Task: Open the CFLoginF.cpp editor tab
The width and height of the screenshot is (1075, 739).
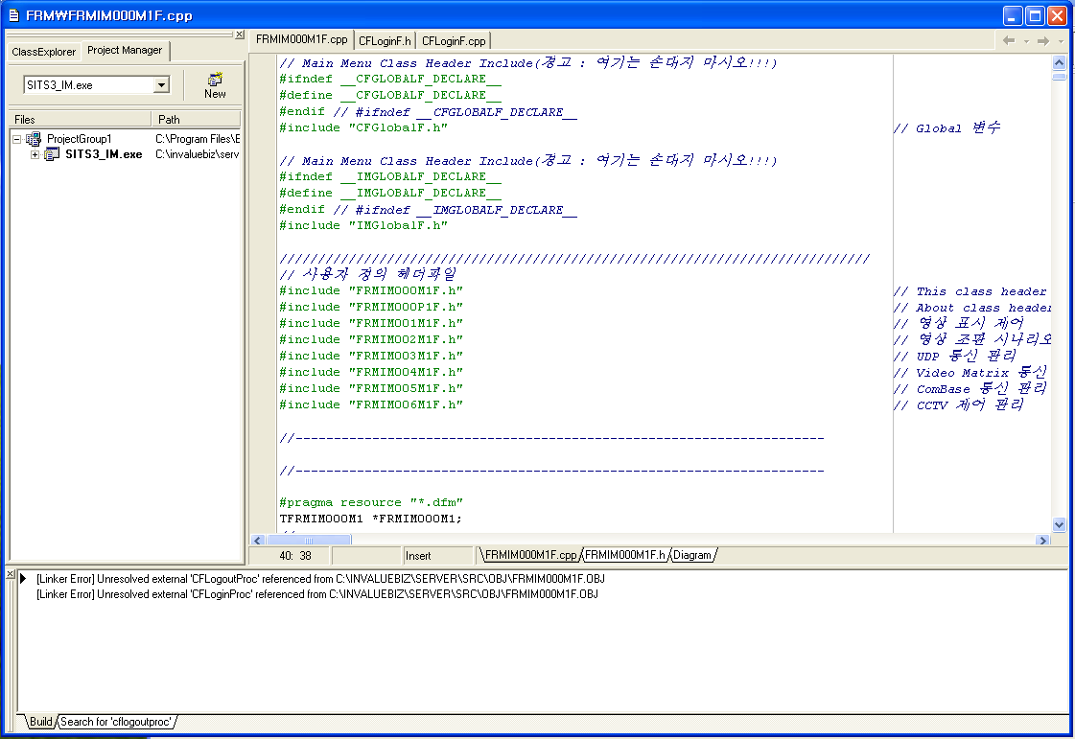Action: pos(454,40)
